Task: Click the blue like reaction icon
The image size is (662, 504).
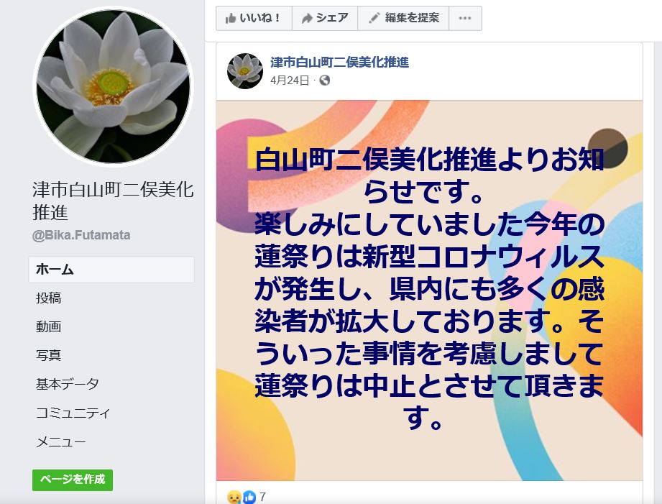Action: [249, 497]
